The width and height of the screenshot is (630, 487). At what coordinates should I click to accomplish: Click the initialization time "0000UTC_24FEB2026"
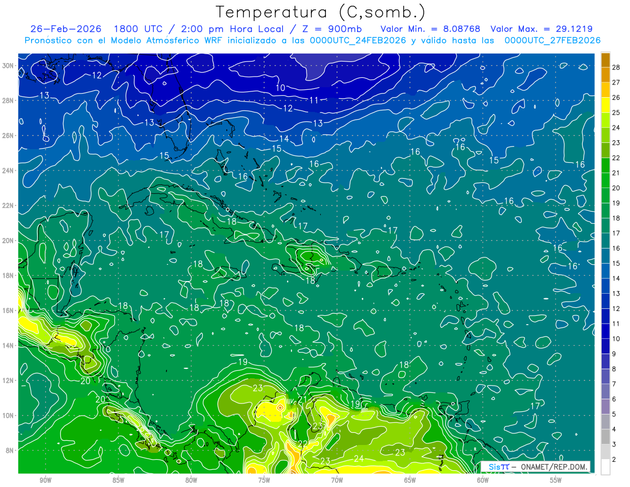click(x=358, y=40)
